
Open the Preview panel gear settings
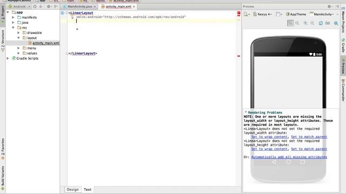coord(329,6)
